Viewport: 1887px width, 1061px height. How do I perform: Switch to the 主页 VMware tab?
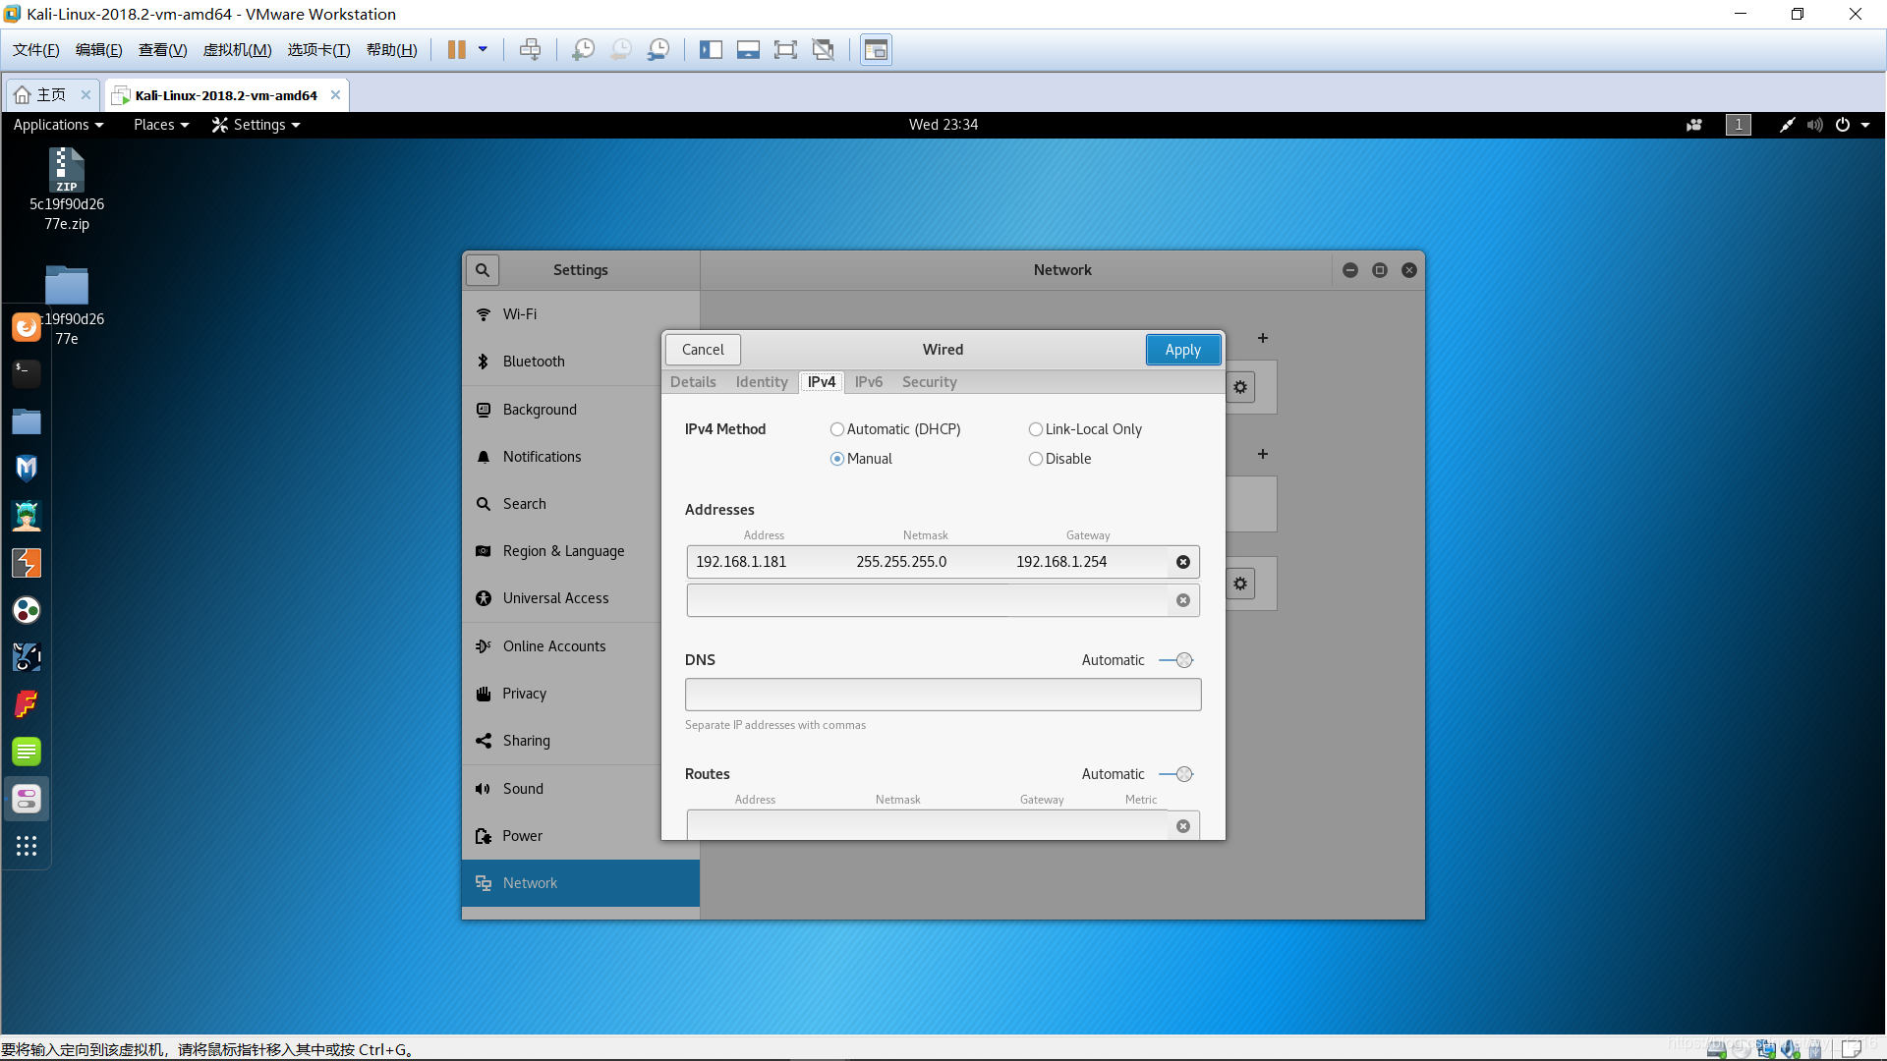52,95
